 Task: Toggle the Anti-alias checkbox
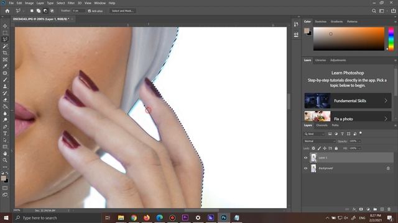point(90,11)
